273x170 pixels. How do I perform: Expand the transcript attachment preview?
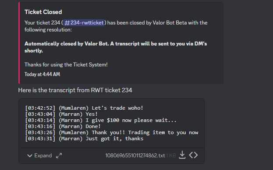39,156
